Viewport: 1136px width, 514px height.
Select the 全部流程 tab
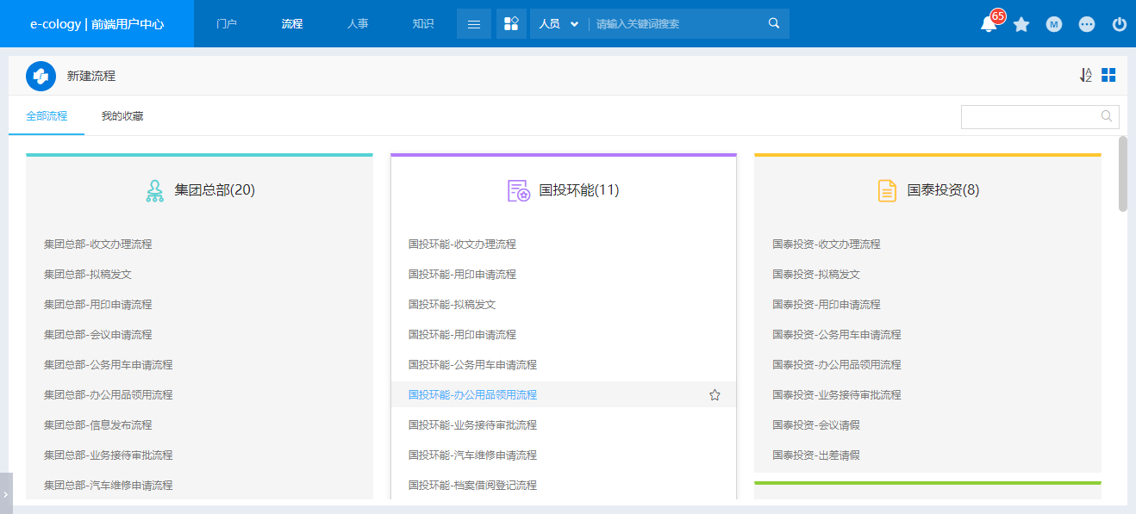[47, 115]
